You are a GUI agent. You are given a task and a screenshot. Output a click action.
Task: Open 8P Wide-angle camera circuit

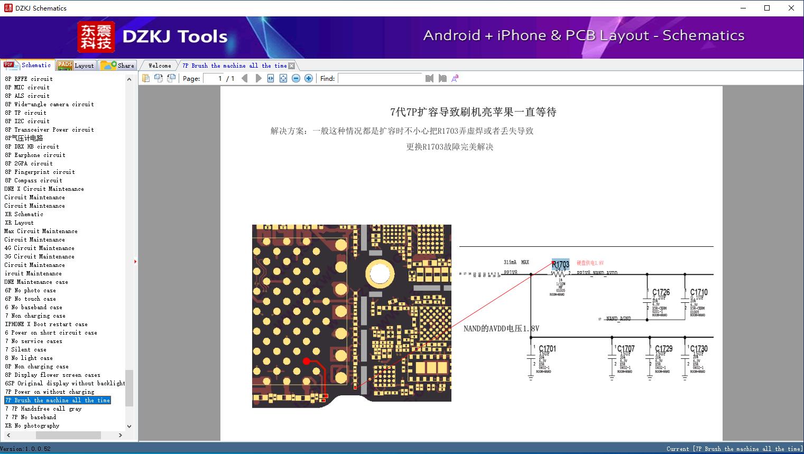49,104
